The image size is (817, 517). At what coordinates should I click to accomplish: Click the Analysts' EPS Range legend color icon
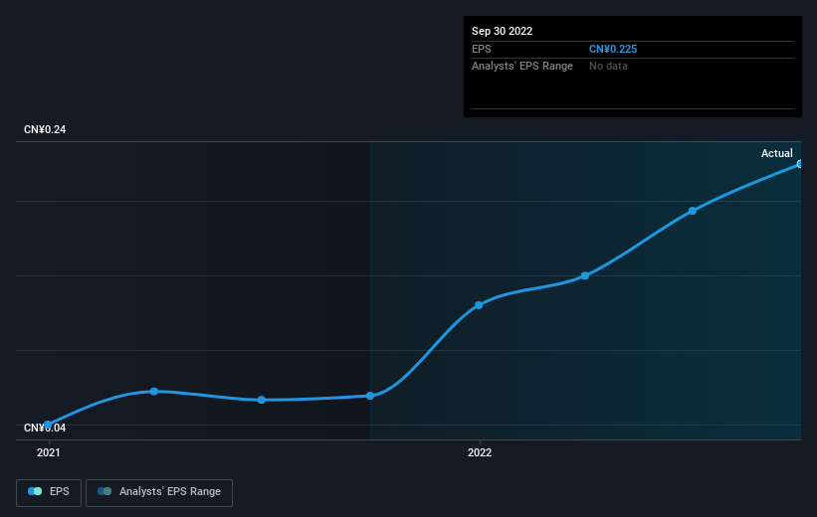(x=104, y=491)
